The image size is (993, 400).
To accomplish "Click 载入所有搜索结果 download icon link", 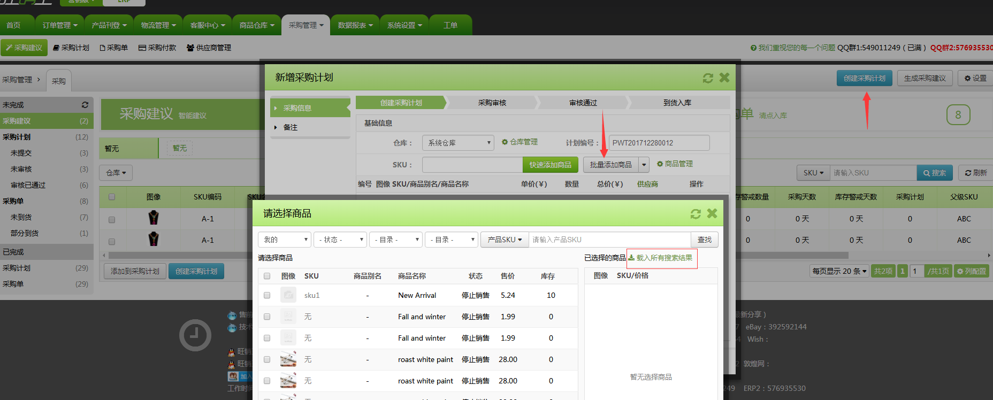I will click(x=661, y=258).
